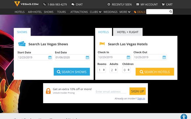Open the Tours nav item

[61, 12]
